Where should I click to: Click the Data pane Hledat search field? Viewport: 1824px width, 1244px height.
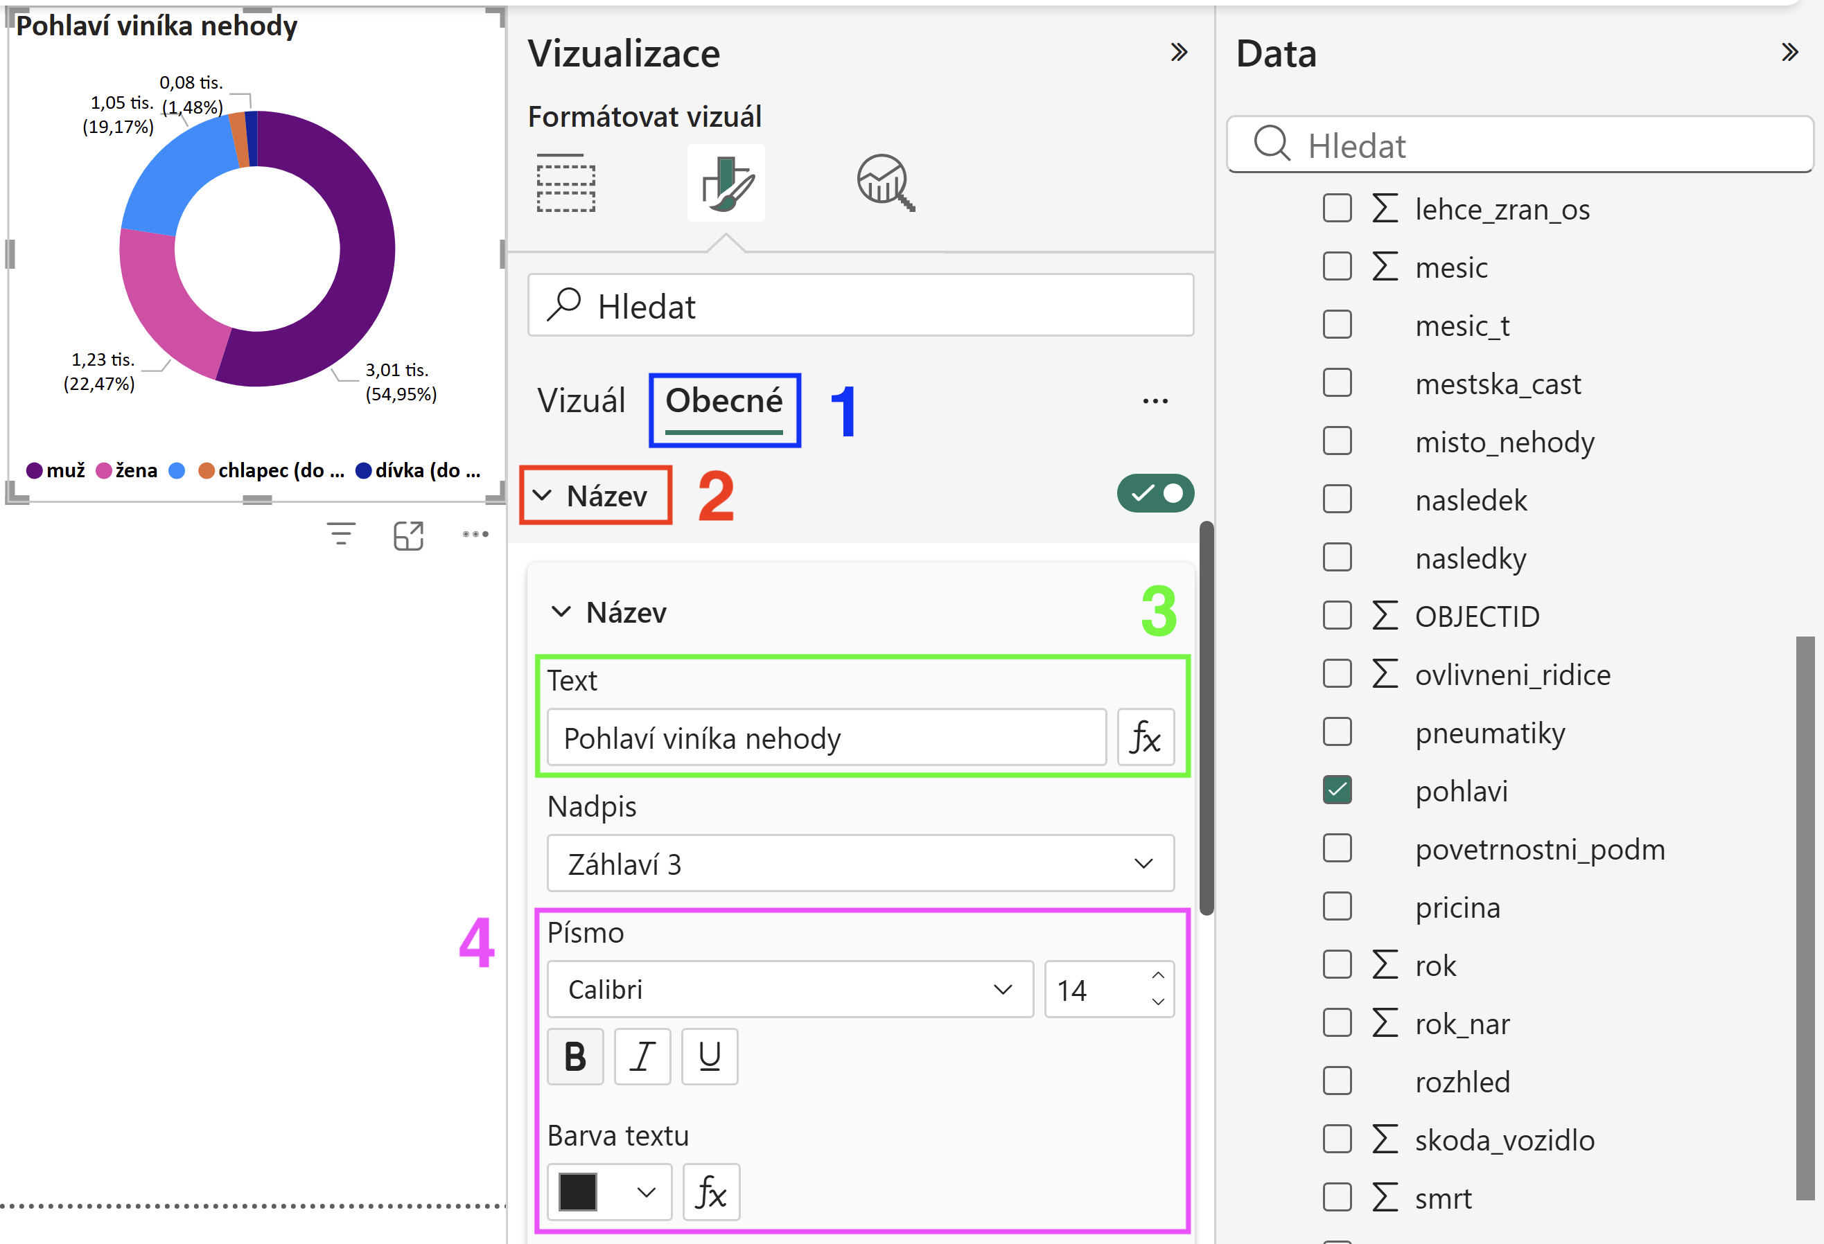tap(1520, 144)
